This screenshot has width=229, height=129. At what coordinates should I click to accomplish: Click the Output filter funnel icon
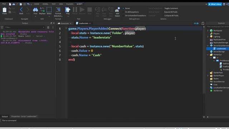click(2, 27)
